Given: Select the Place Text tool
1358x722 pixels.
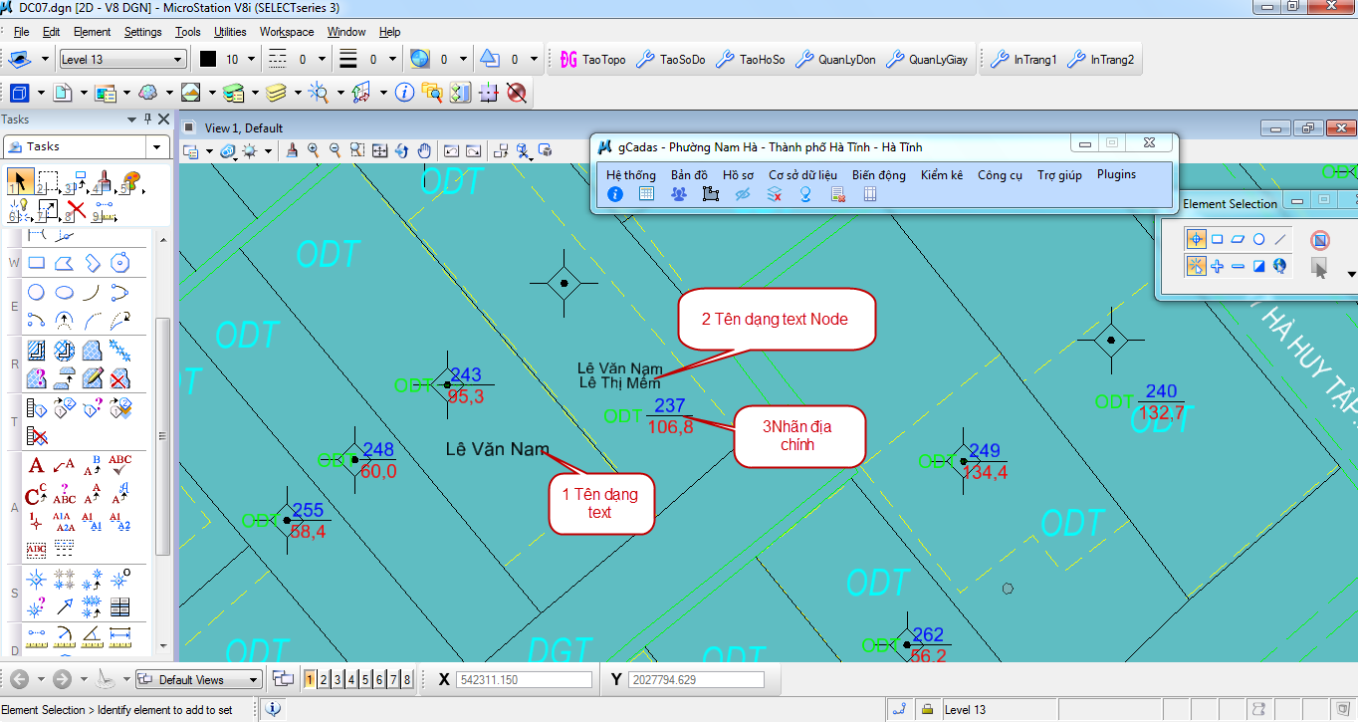Looking at the screenshot, I should click(36, 465).
